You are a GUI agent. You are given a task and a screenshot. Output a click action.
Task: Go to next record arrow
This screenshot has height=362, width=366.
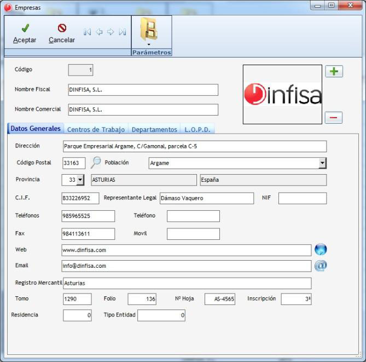(111, 32)
